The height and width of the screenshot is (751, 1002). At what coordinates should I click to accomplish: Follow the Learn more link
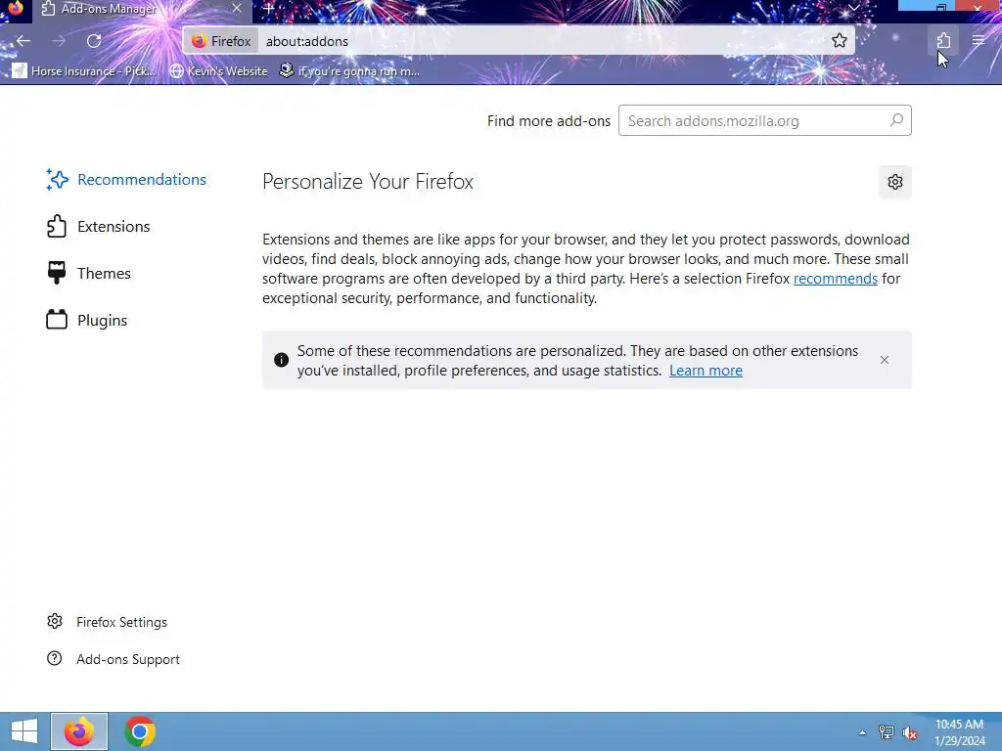coord(706,371)
